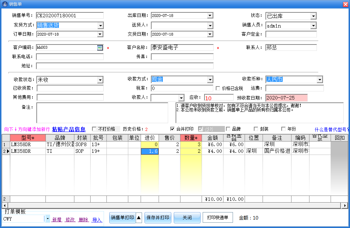This screenshot has height=228, width=350.
Task: Click the triangle beside 销售单打印 button
Action: tap(139, 217)
